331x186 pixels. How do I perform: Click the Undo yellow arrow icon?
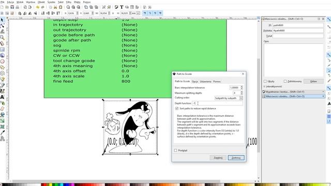coord(38,7)
